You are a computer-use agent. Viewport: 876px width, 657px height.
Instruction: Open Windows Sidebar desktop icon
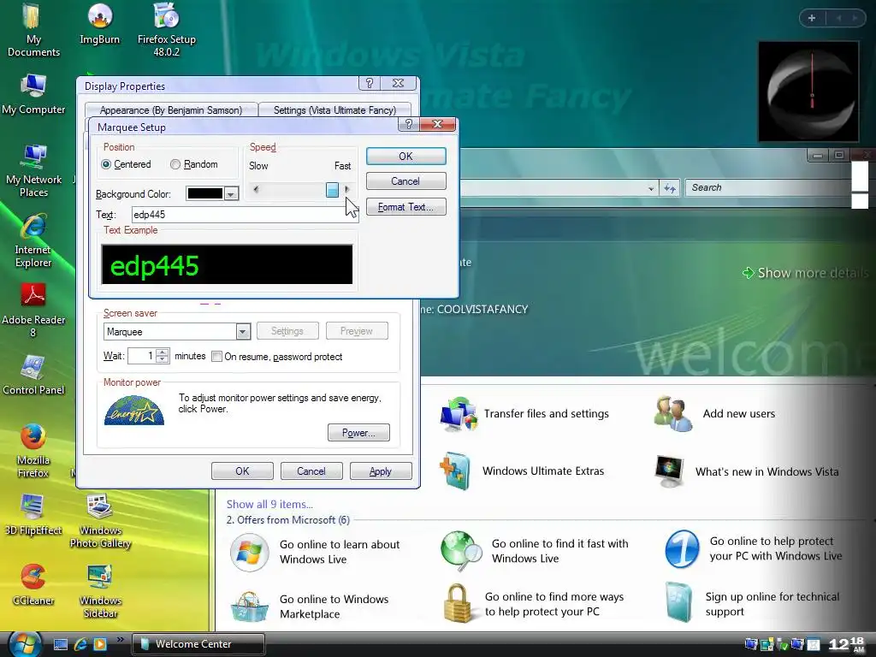100,591
